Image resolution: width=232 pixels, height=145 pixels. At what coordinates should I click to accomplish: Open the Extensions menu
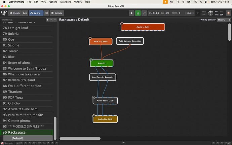[x=66, y=2]
